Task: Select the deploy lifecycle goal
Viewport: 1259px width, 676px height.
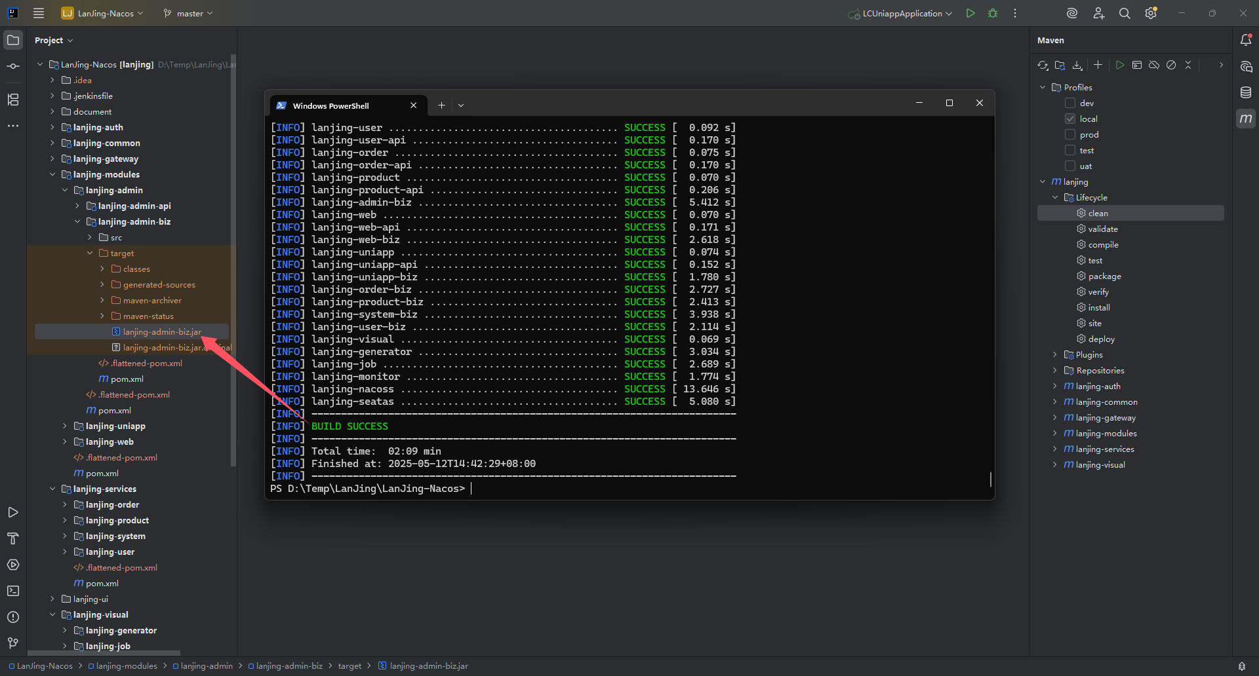Action: pyautogui.click(x=1101, y=339)
